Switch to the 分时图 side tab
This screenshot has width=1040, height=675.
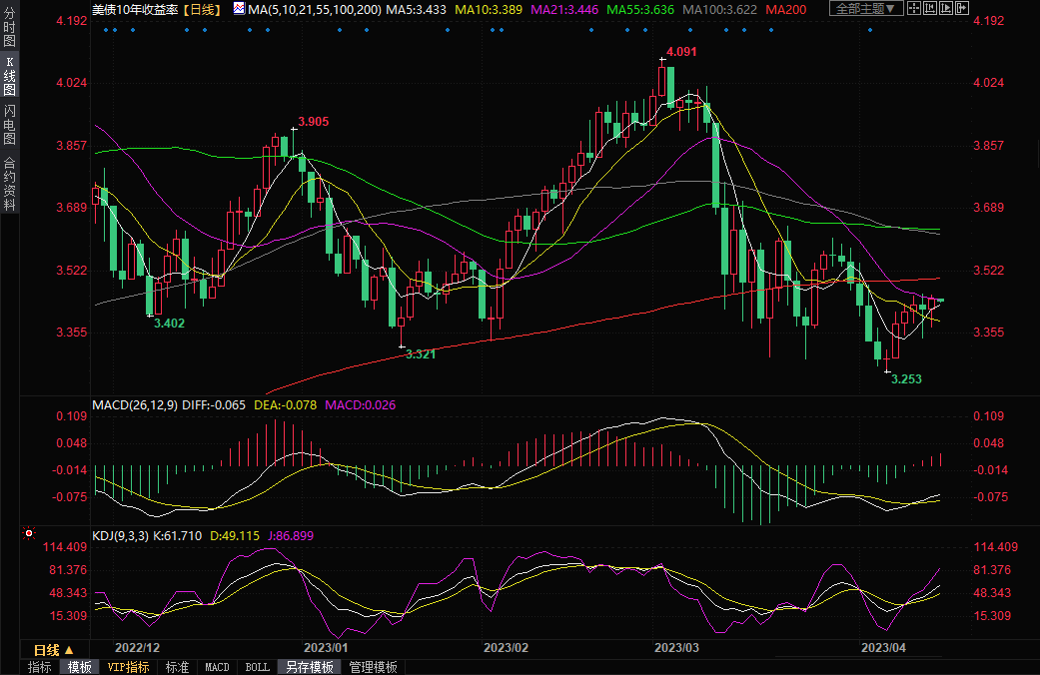click(x=10, y=29)
